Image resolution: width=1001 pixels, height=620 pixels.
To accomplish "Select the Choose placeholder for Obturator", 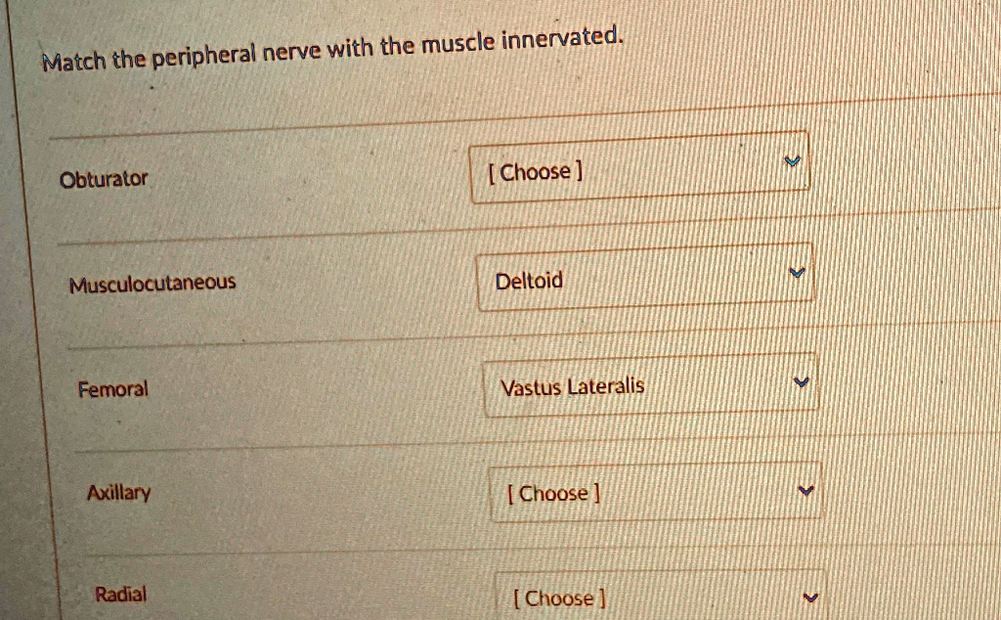I will pyautogui.click(x=535, y=171).
